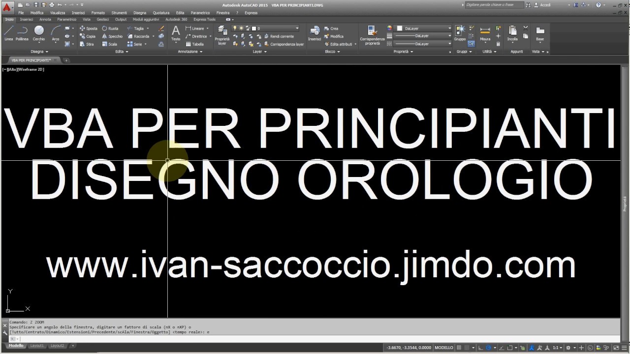Click the Specchio mirror tool
630x354 pixels.
(x=112, y=36)
